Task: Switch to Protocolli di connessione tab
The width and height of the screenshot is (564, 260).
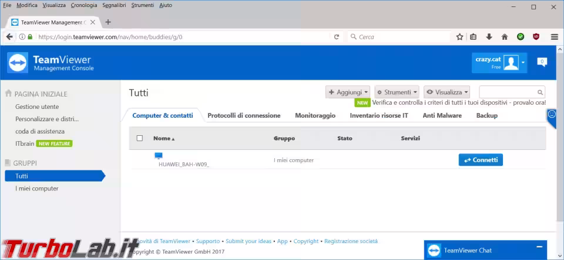Action: pyautogui.click(x=244, y=115)
